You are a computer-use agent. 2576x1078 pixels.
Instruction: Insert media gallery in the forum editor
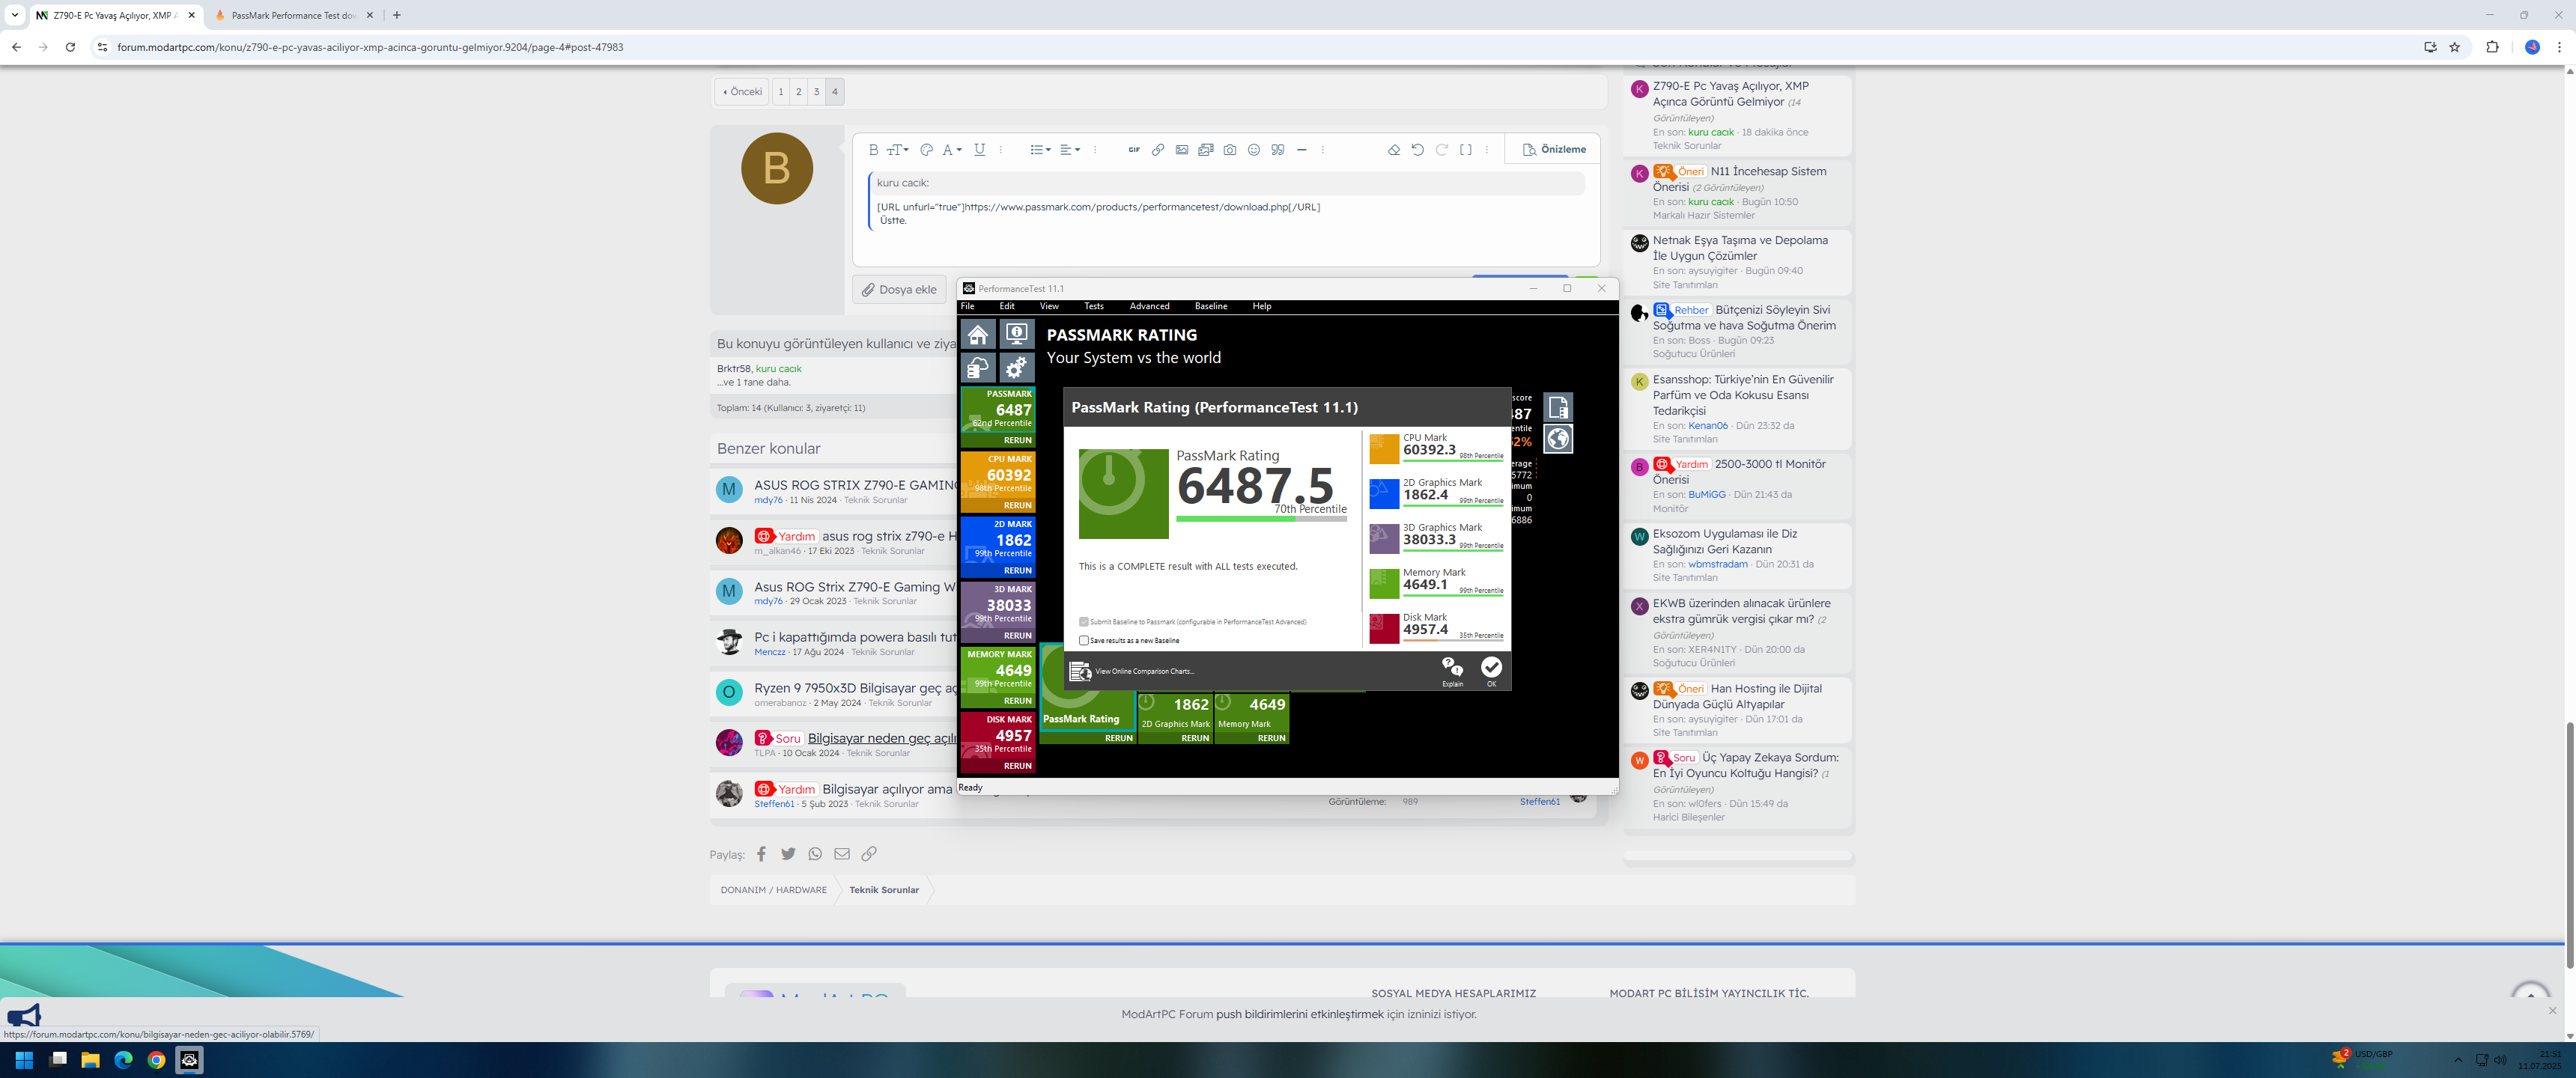click(1205, 150)
